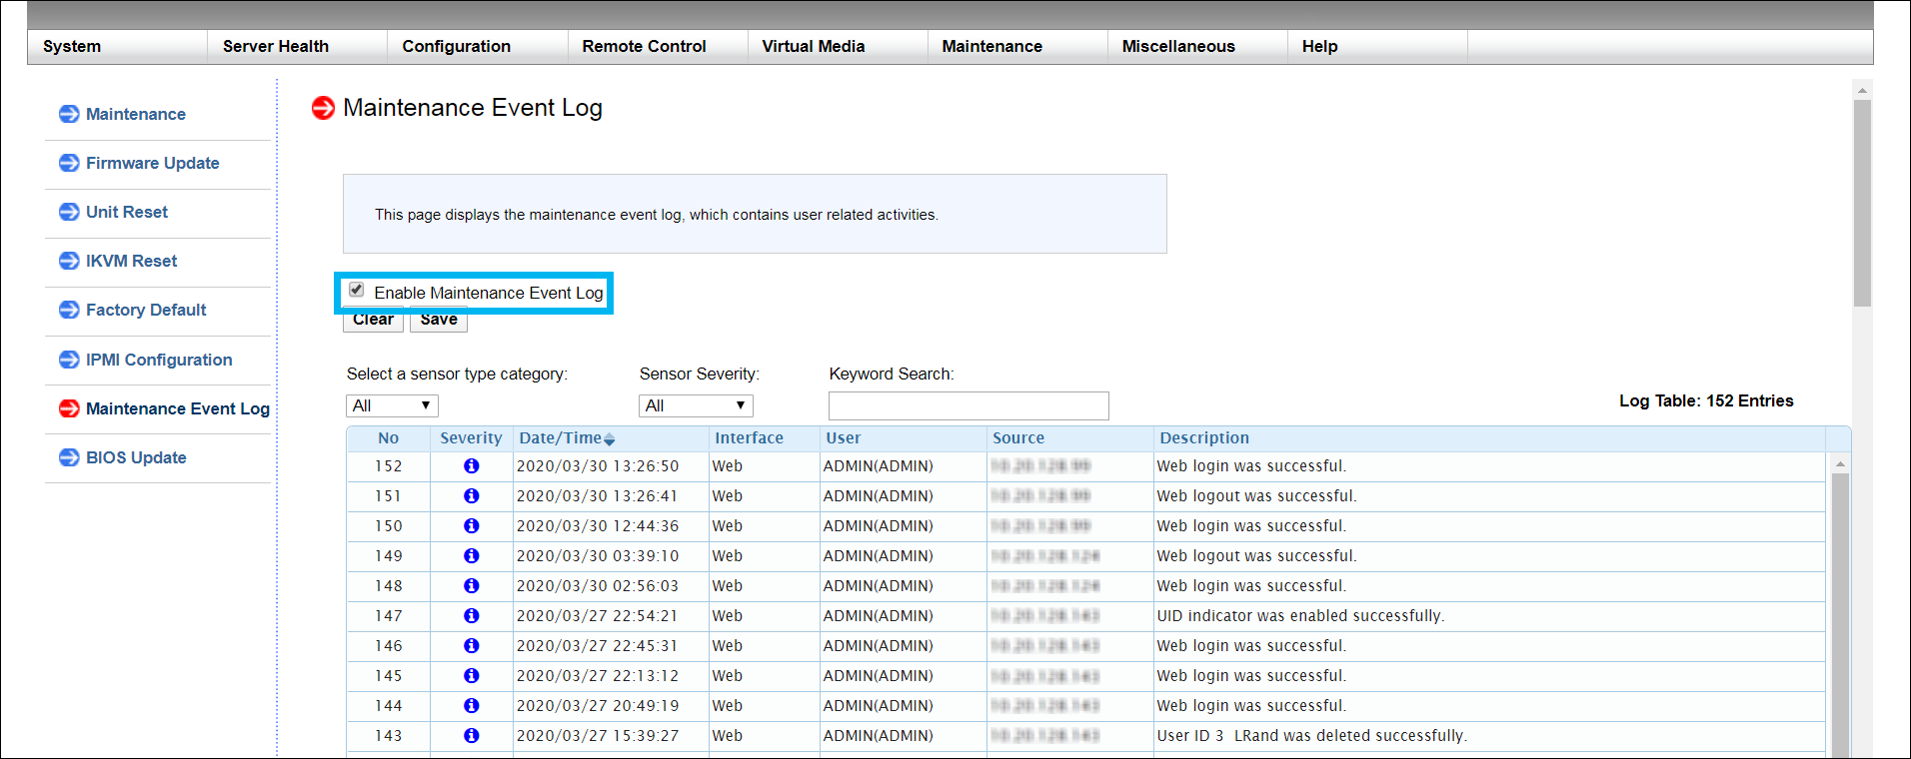Open the sensor type category dropdown
Image resolution: width=1911 pixels, height=759 pixels.
coord(392,405)
